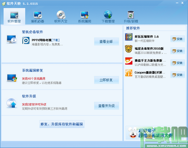
Task: Click the Coopen播放器 orange icon
Action: [x=129, y=73]
